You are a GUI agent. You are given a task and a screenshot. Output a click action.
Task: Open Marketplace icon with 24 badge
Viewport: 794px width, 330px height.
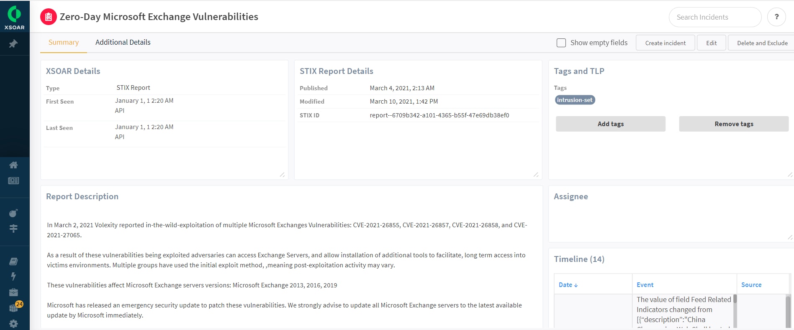[14, 307]
